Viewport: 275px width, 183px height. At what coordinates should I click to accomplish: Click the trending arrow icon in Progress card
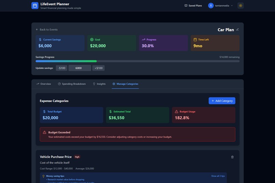click(x=143, y=40)
